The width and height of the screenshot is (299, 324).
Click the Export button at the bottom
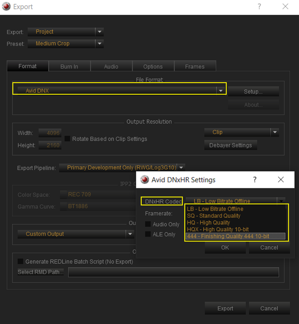pyautogui.click(x=225, y=308)
